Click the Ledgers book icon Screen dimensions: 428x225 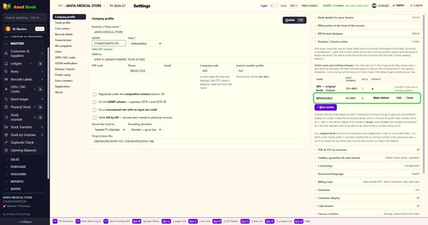click(x=6, y=63)
